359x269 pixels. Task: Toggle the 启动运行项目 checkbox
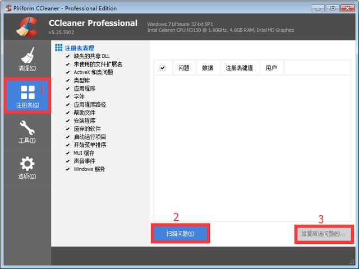[68, 137]
